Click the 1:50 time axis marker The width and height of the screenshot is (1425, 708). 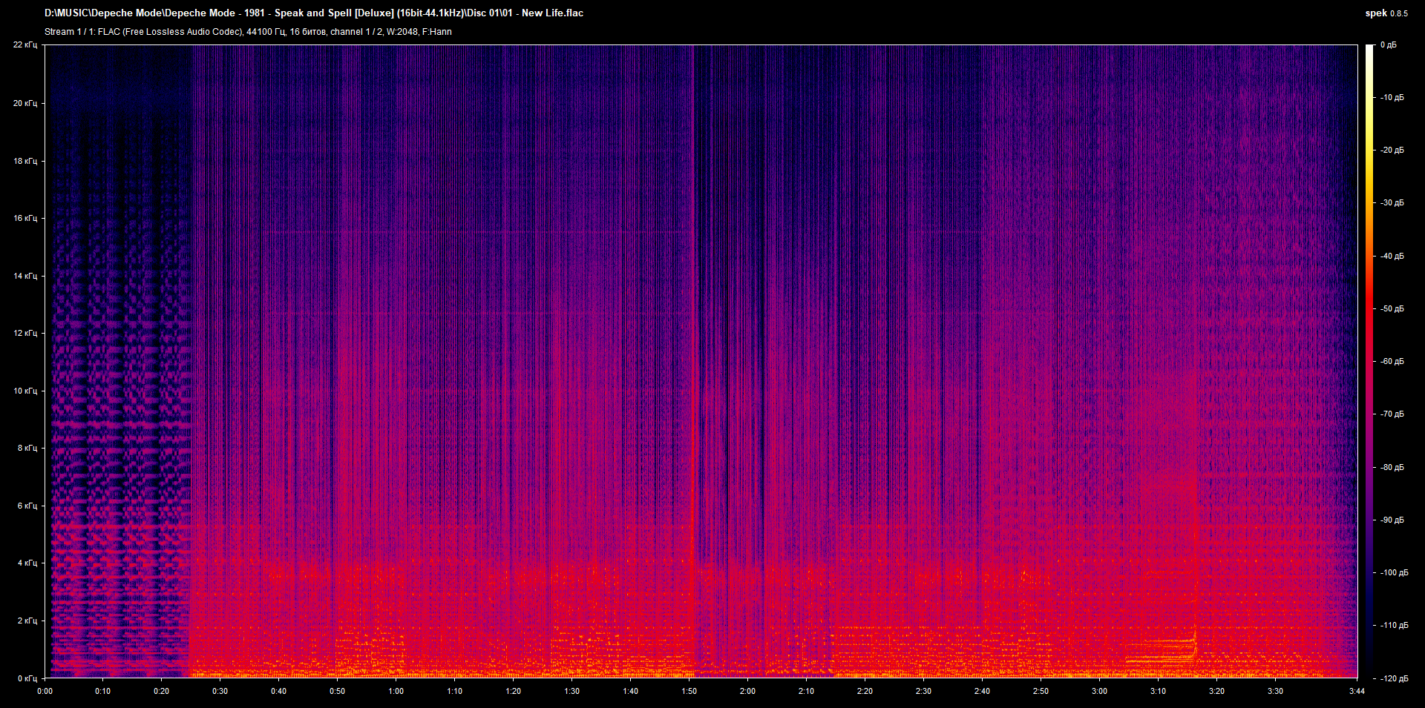[689, 691]
